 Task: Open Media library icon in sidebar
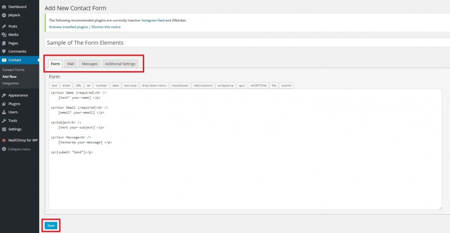[4, 35]
